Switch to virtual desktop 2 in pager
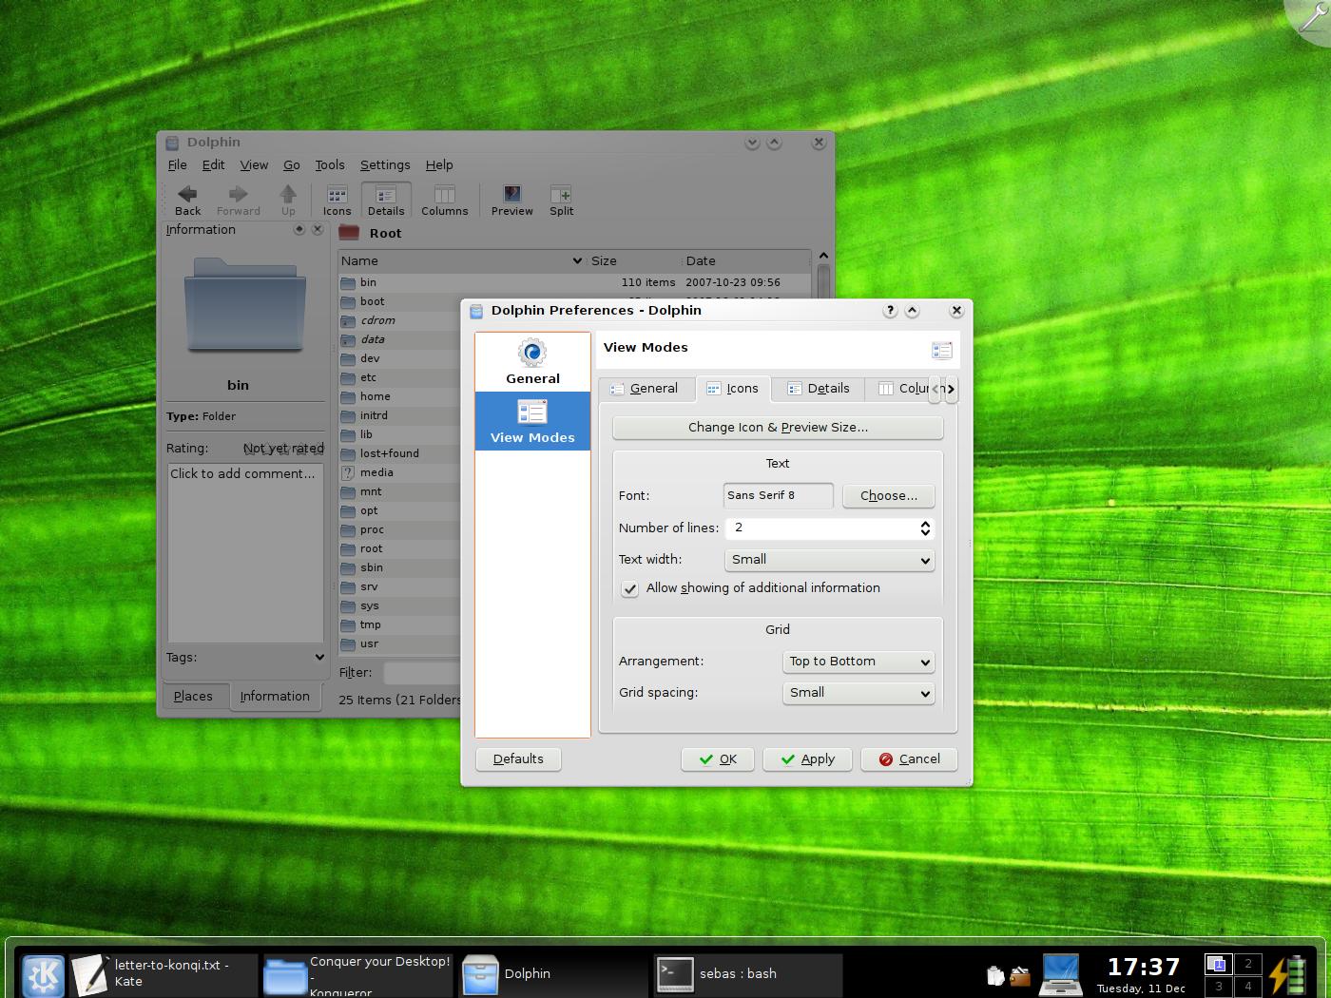 tap(1248, 964)
